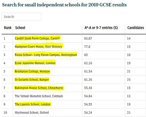Click the 54.24 percentage value

pyautogui.click(x=88, y=113)
